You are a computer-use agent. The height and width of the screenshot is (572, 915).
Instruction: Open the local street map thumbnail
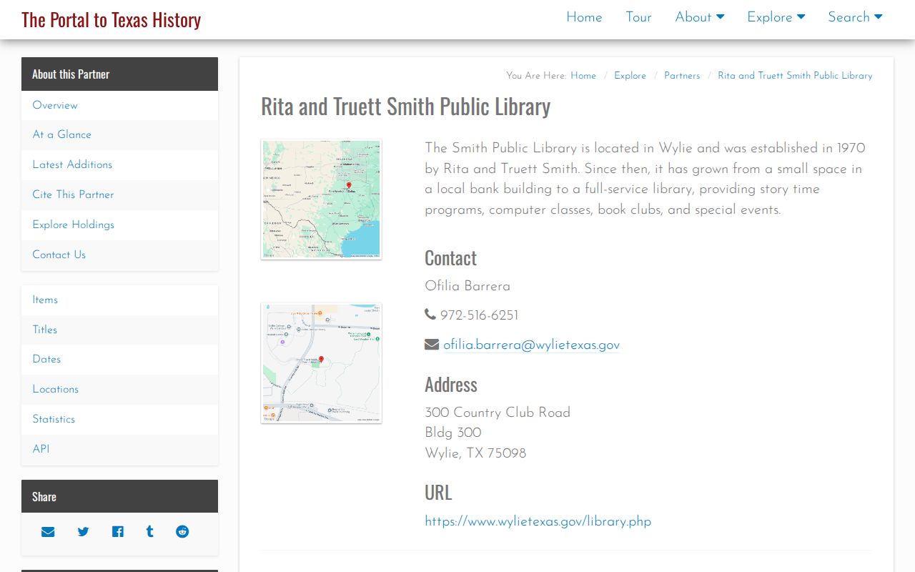(321, 363)
